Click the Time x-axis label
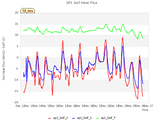 (145, 110)
